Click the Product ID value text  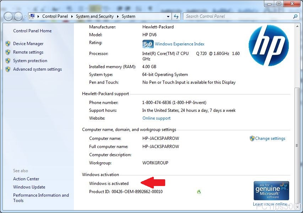point(137,192)
